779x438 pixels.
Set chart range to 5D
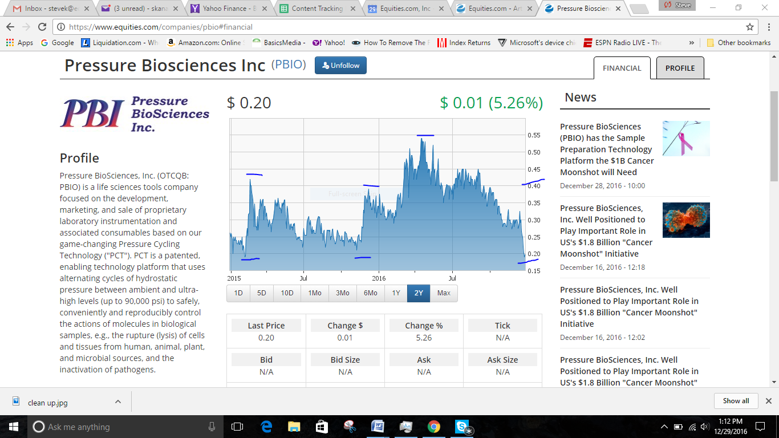tap(261, 293)
